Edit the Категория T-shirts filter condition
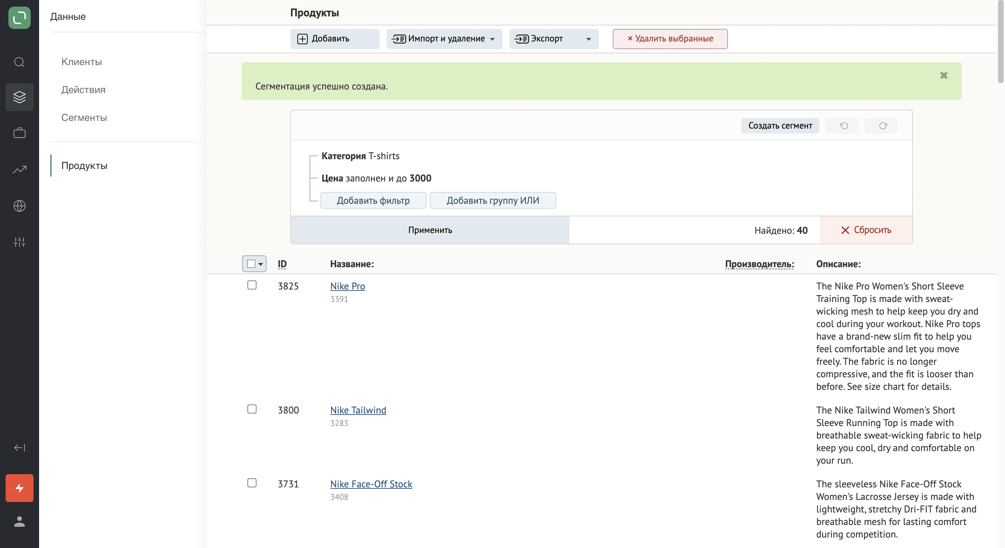Screen dimensions: 1005x548 pyautogui.click(x=360, y=156)
